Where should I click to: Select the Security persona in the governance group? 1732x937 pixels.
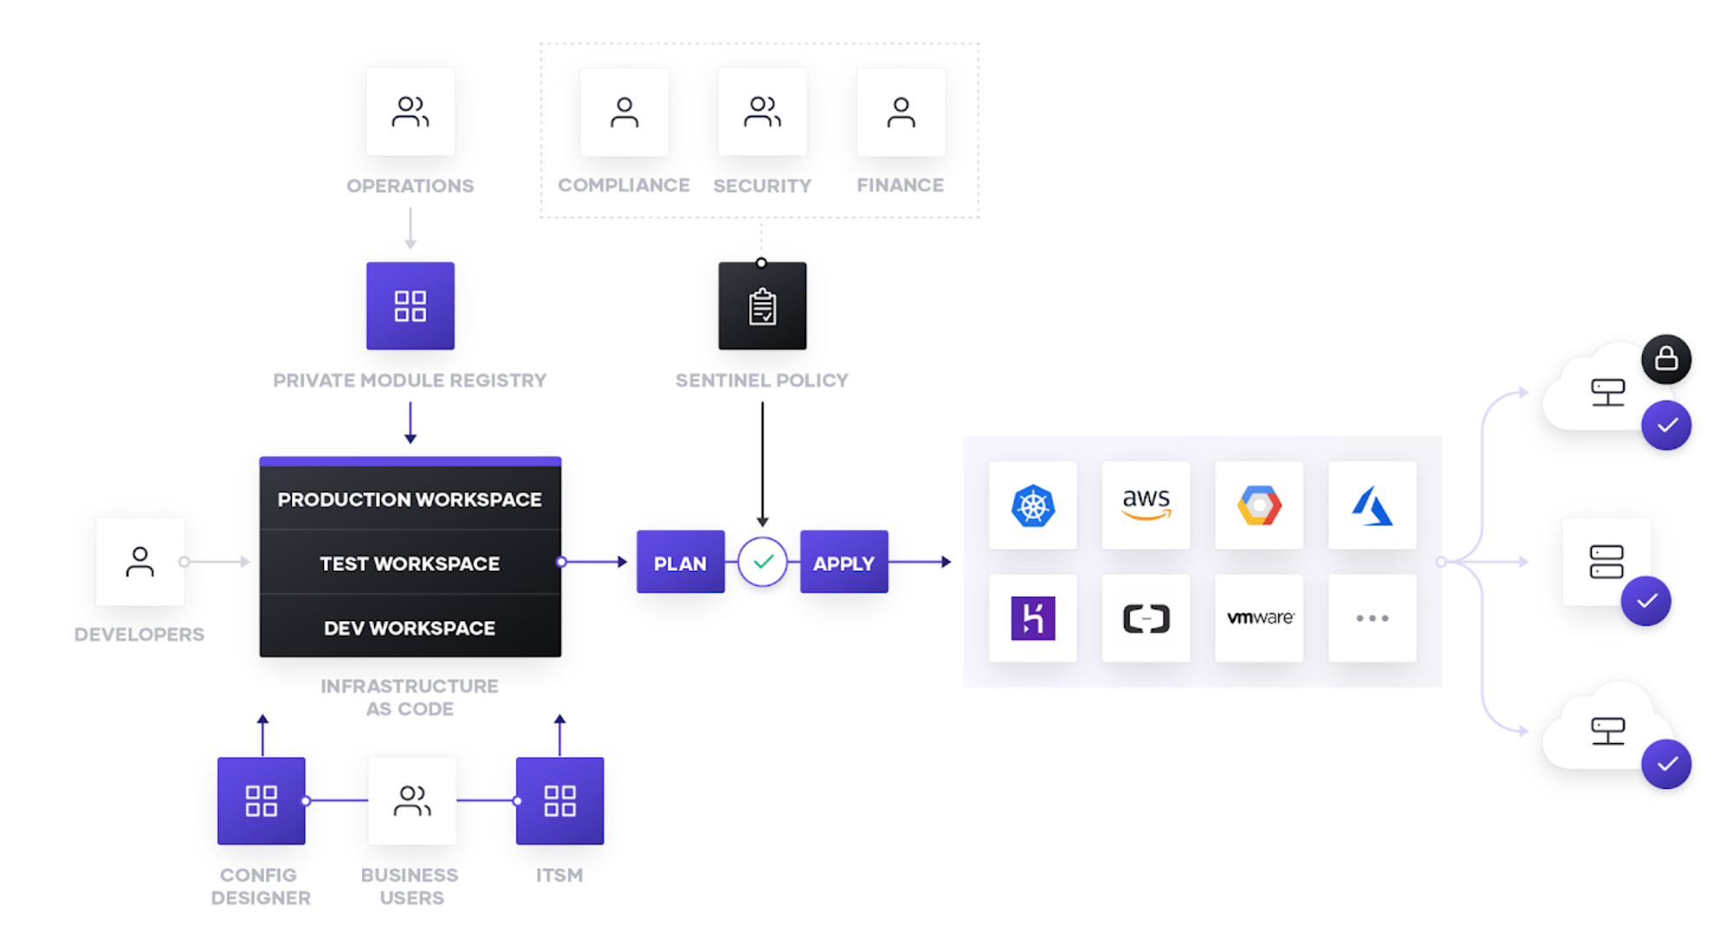[761, 111]
